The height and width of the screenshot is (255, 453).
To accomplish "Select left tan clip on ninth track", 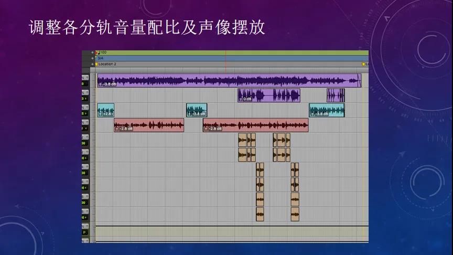I will (x=260, y=199).
